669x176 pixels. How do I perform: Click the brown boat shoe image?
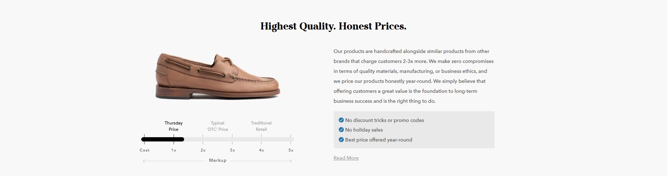point(218,76)
